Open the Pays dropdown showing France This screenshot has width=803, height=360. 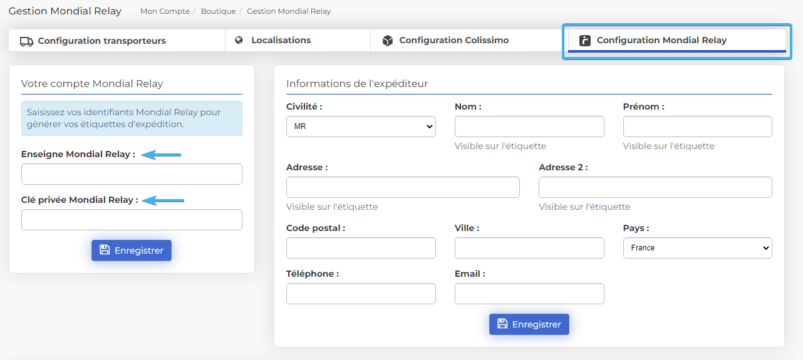697,248
